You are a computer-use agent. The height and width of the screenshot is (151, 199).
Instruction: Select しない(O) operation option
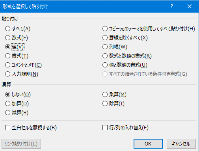(x=18, y=95)
